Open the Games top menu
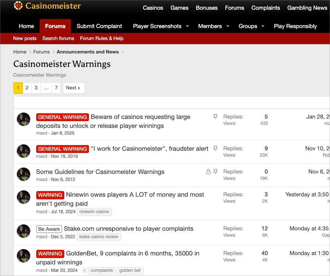Viewport: 330px width, 276px height. click(179, 8)
